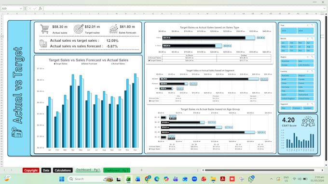
Task: Select the Dashboard - Pg 1 tab
Action: [88, 170]
